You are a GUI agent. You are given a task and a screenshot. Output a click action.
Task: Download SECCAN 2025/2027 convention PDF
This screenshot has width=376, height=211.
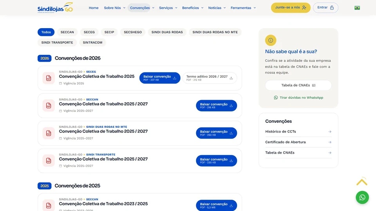[216, 105]
